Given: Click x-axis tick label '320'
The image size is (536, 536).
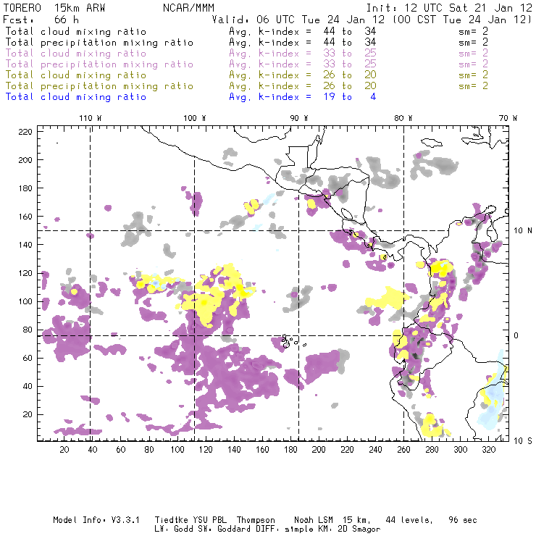Looking at the screenshot, I should (488, 450).
